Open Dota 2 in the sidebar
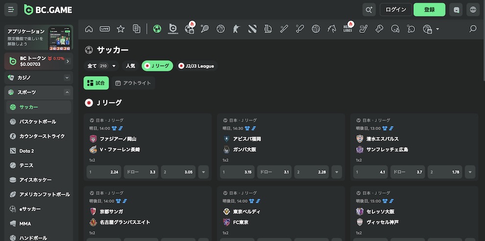This screenshot has height=241, width=485. click(x=39, y=151)
